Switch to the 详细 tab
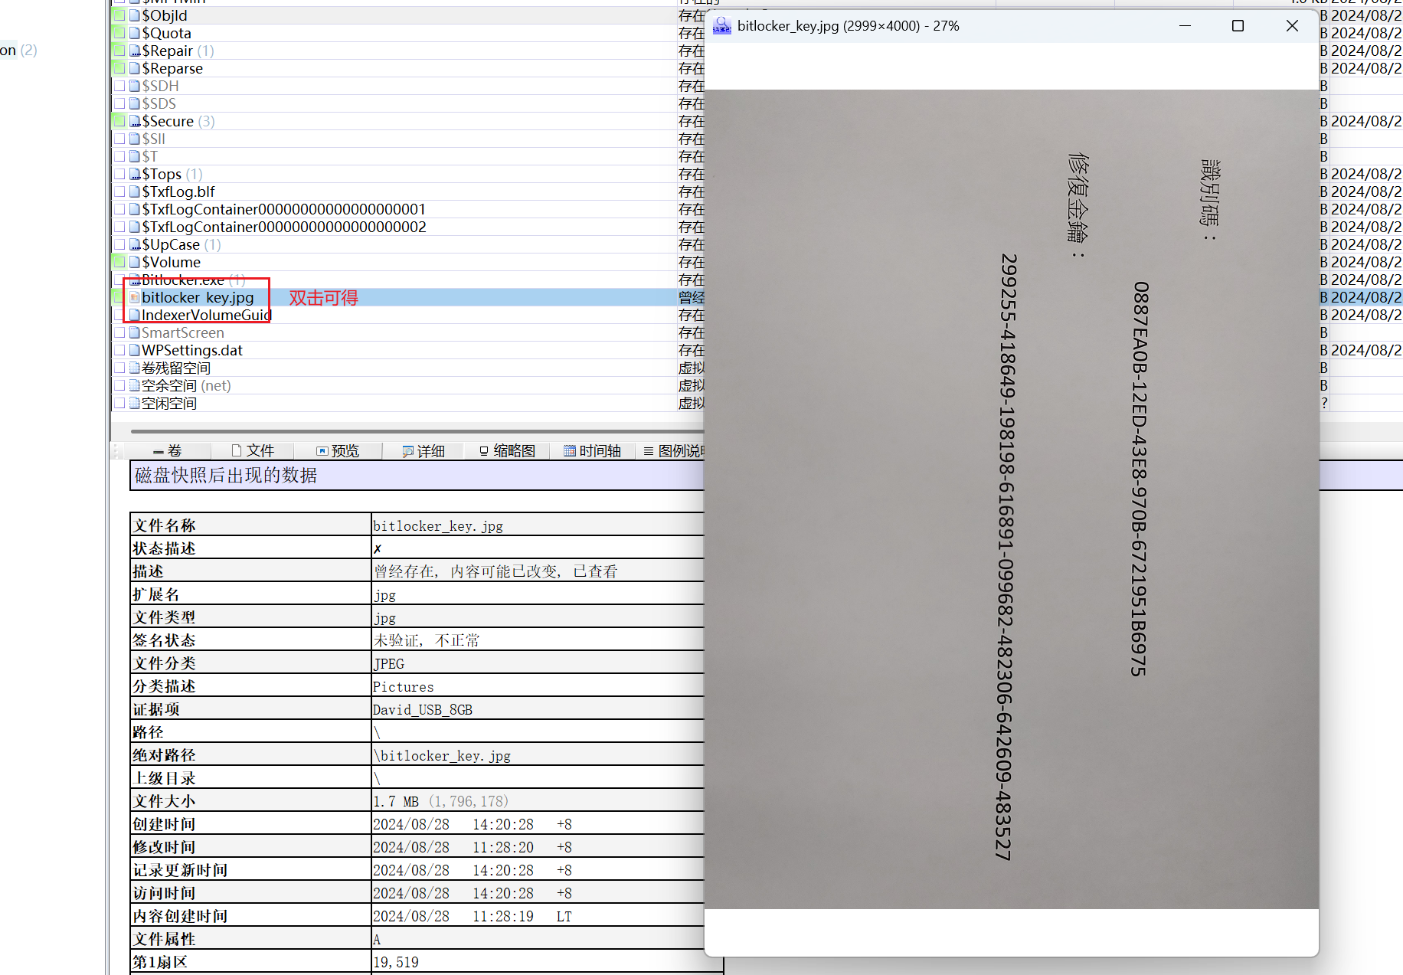Viewport: 1403px width, 975px height. click(425, 450)
